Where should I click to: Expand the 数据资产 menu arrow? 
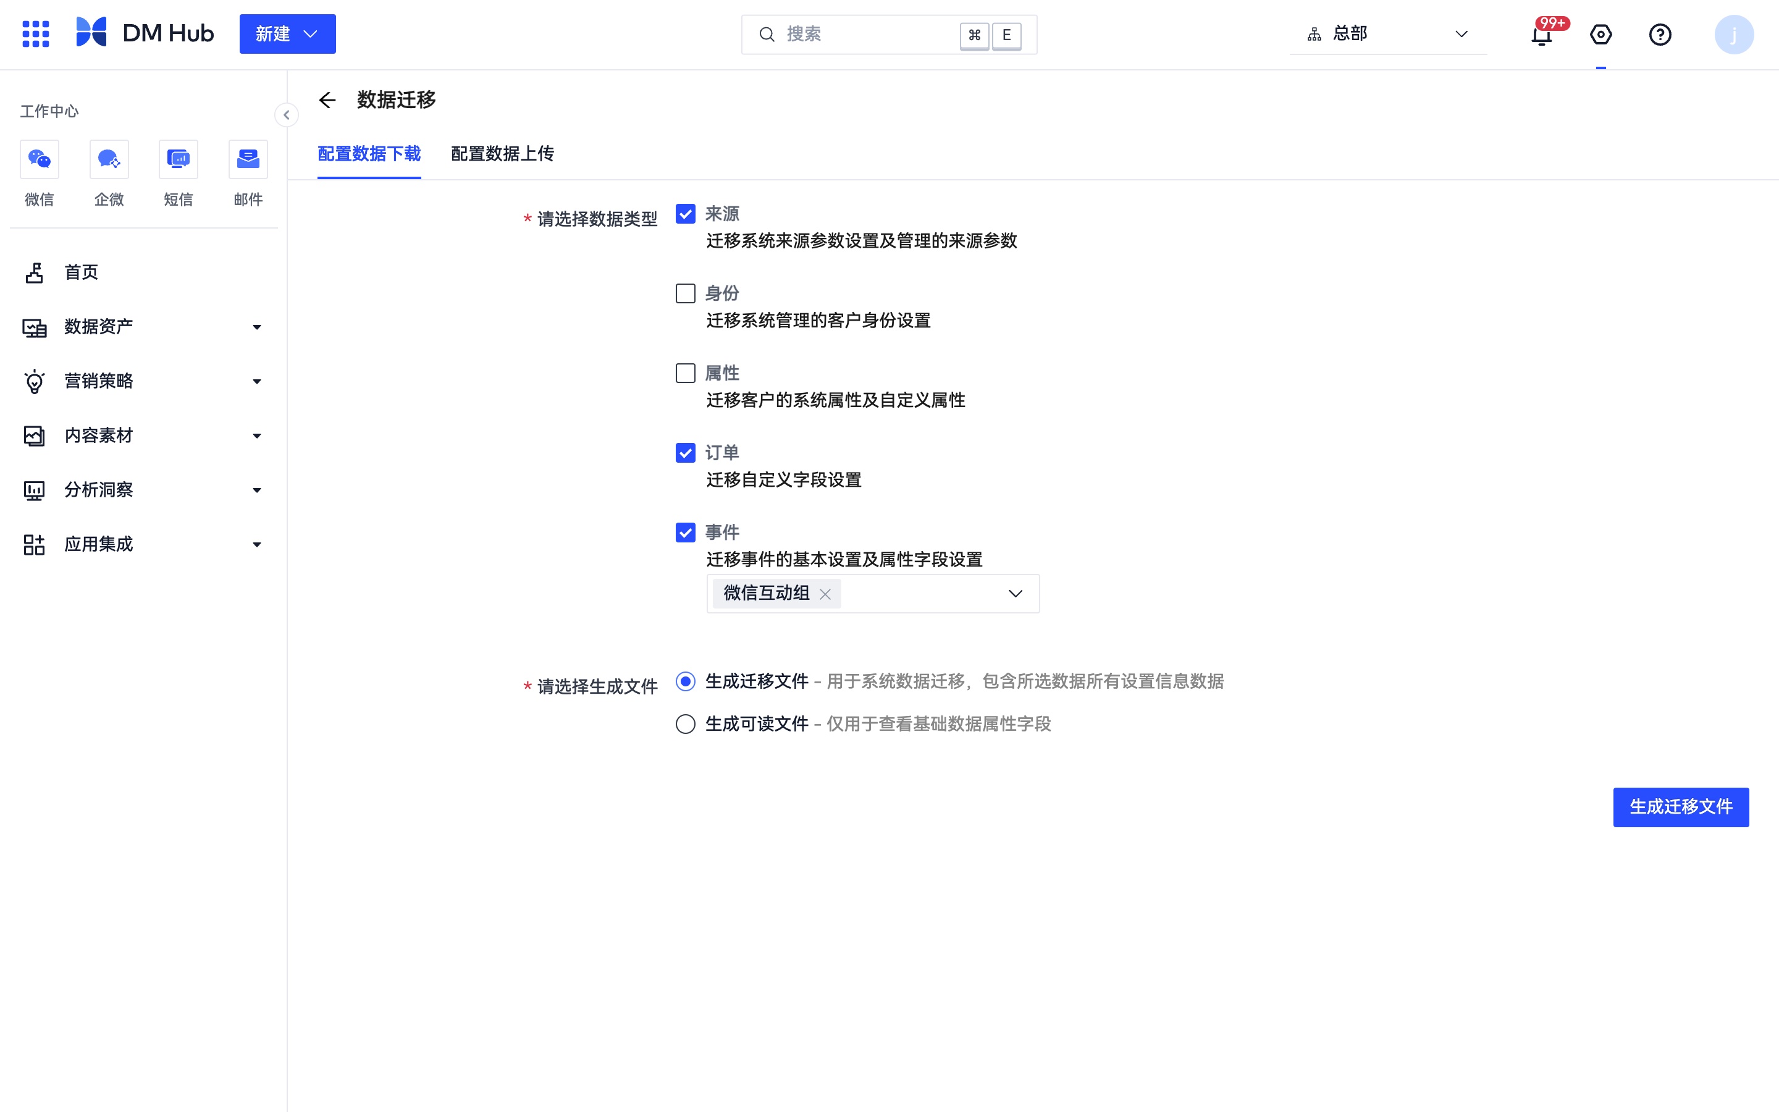[x=256, y=327]
